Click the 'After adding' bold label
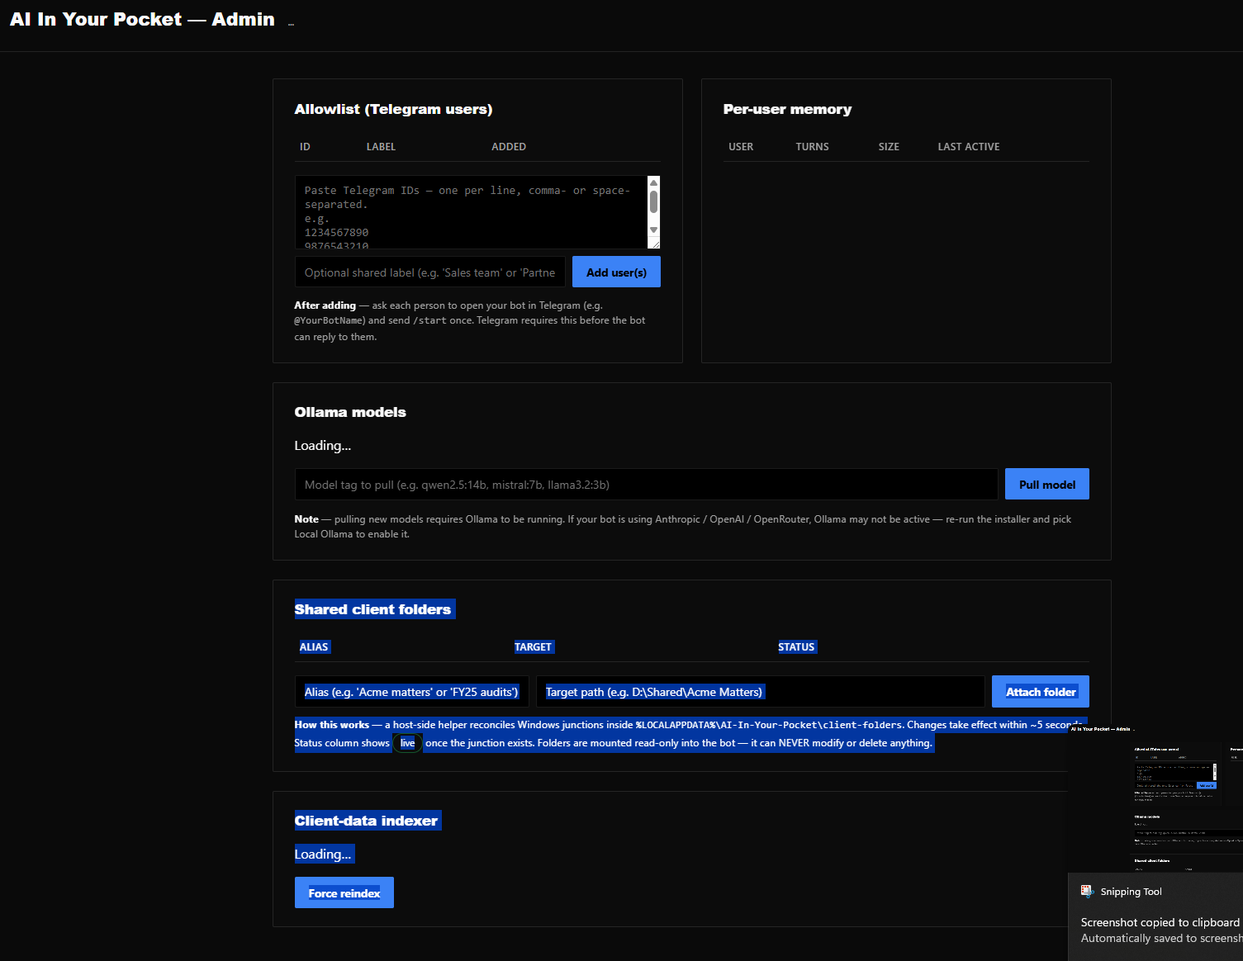Screen dimensions: 1243x961 click(x=325, y=305)
